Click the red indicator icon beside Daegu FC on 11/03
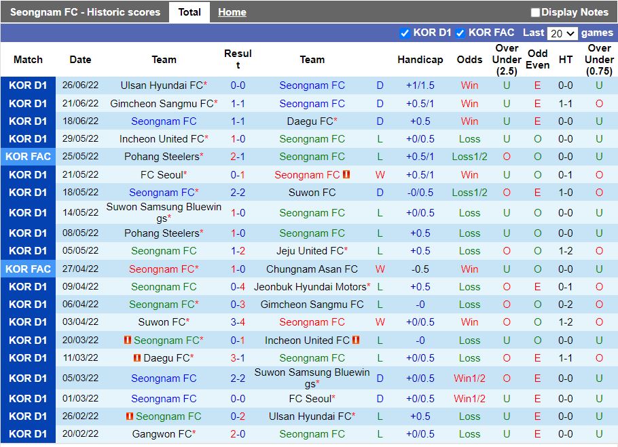This screenshot has height=447, width=618. tap(136, 358)
